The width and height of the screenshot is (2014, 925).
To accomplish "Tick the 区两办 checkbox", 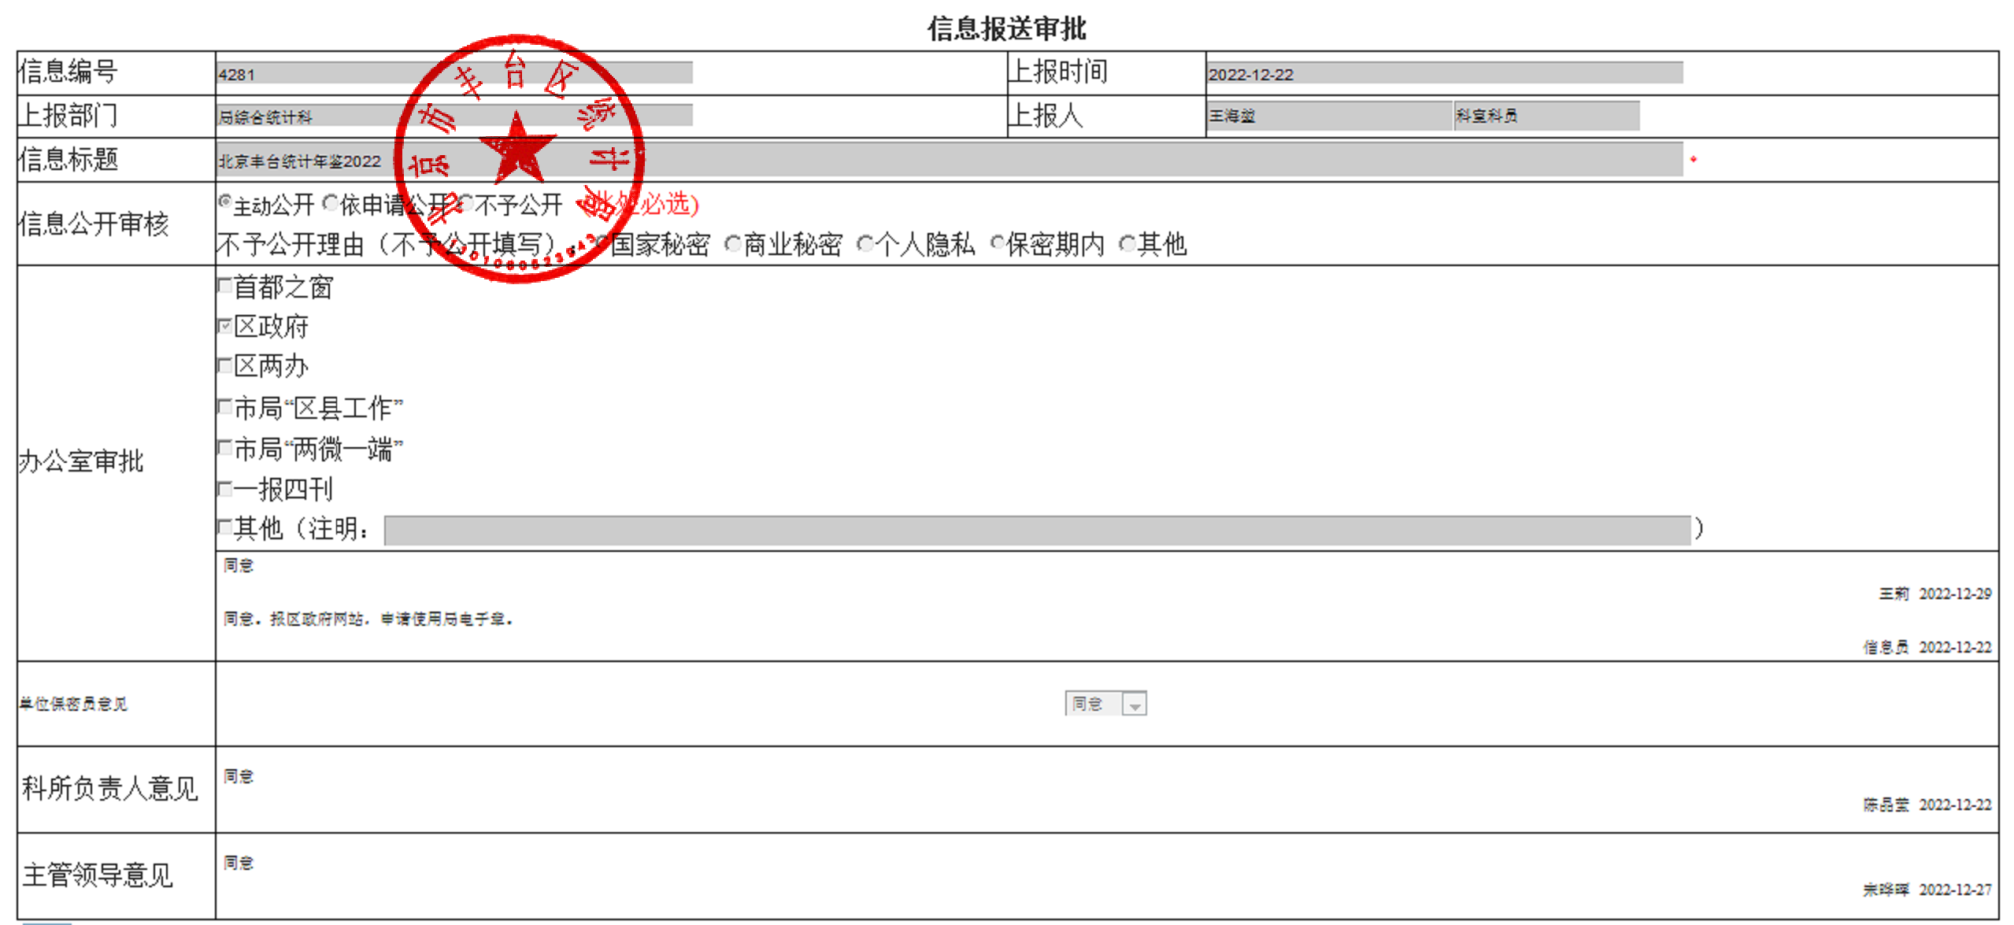I will [x=225, y=364].
